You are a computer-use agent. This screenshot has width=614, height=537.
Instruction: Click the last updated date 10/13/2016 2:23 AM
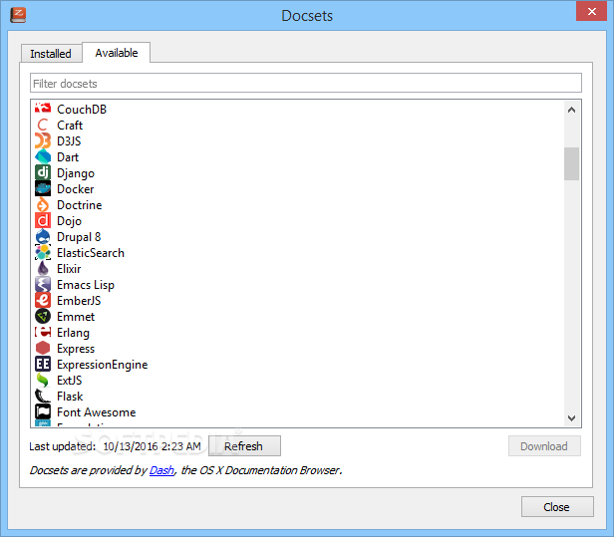click(152, 446)
